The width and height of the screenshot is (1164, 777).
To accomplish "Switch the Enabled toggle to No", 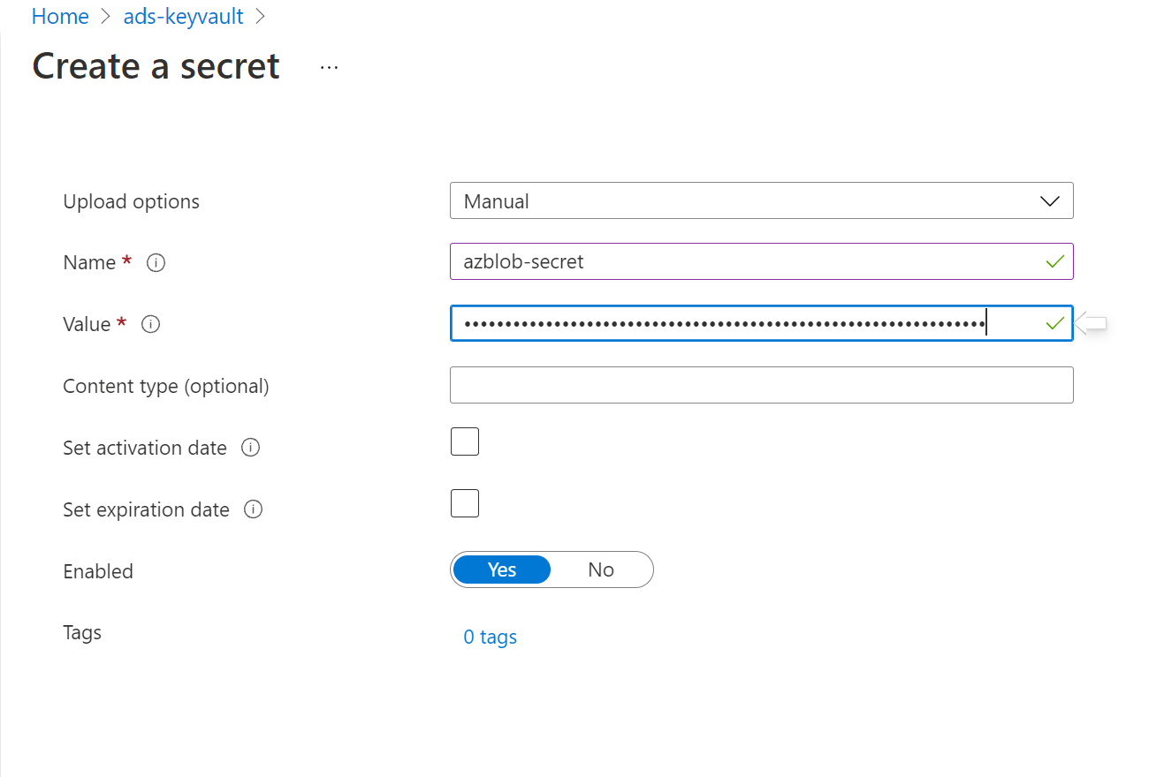I will [x=601, y=570].
